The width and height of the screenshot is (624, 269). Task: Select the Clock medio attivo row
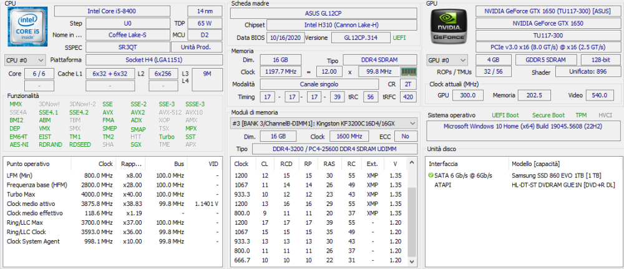point(112,203)
